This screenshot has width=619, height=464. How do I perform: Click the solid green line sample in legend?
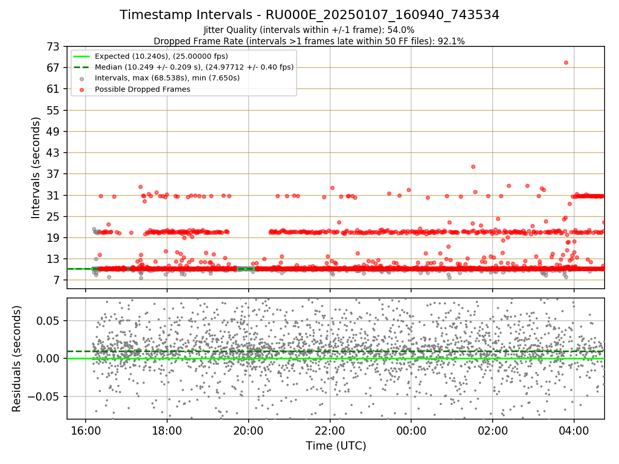pos(82,56)
